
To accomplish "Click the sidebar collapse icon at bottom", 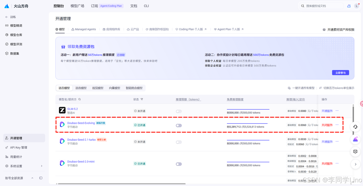I will coord(41,178).
